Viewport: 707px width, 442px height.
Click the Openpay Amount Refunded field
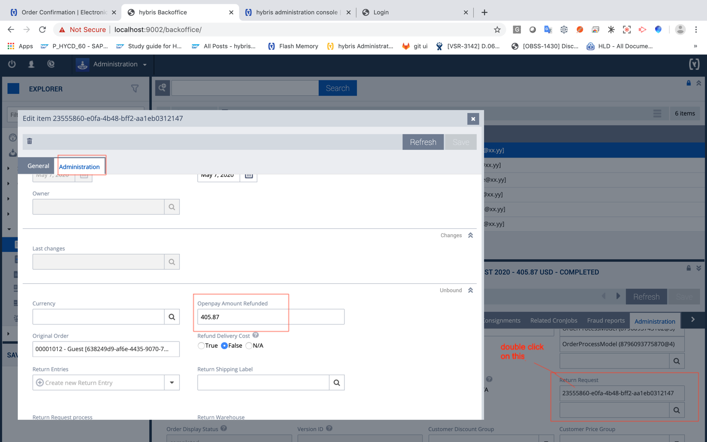tap(270, 317)
